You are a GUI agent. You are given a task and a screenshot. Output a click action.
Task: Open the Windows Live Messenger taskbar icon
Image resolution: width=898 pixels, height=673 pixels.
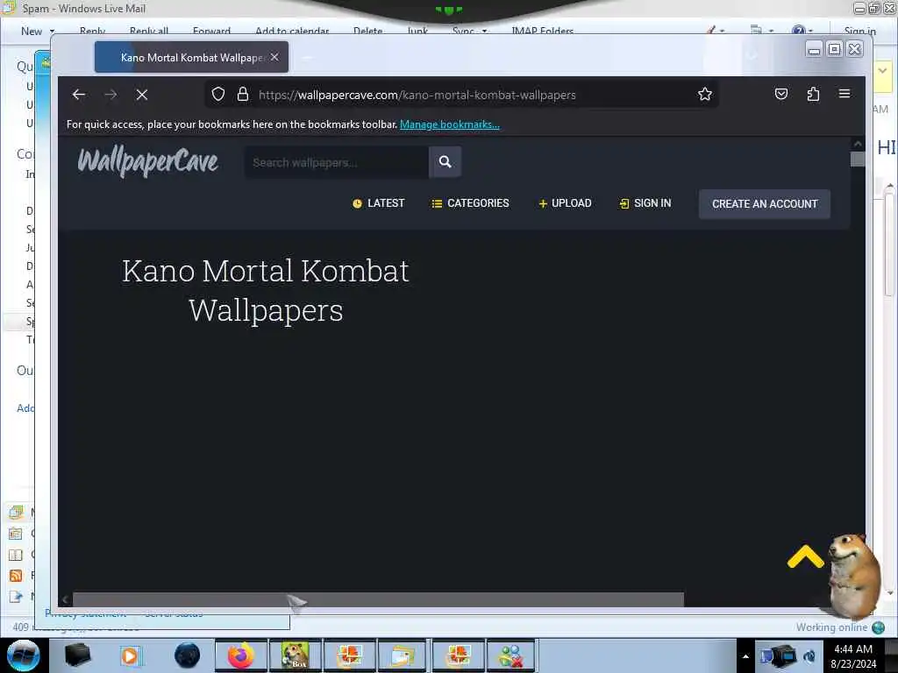tap(510, 655)
